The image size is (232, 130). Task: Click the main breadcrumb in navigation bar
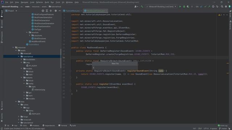(27, 6)
